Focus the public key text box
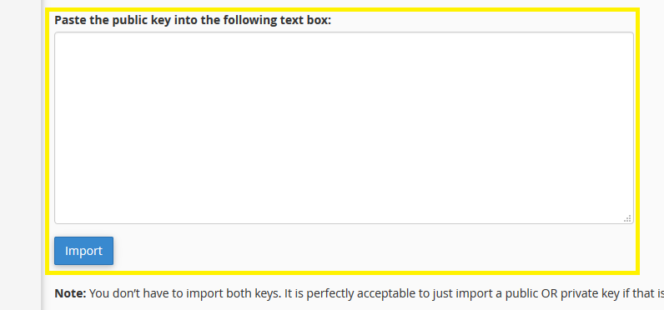 click(344, 127)
